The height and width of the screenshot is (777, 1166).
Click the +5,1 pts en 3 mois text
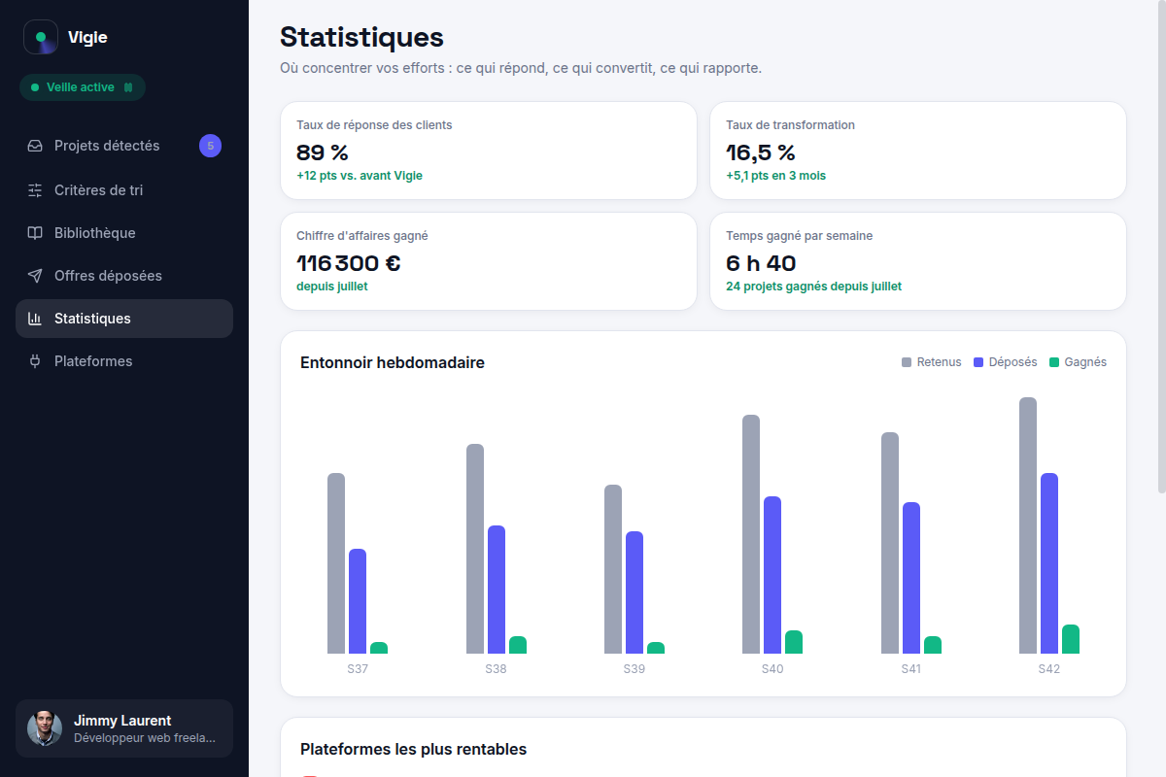(x=776, y=176)
